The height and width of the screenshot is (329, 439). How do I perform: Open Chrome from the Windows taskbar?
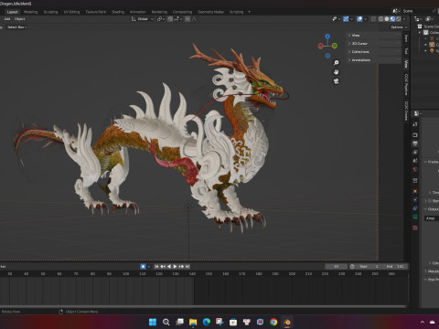(273, 322)
